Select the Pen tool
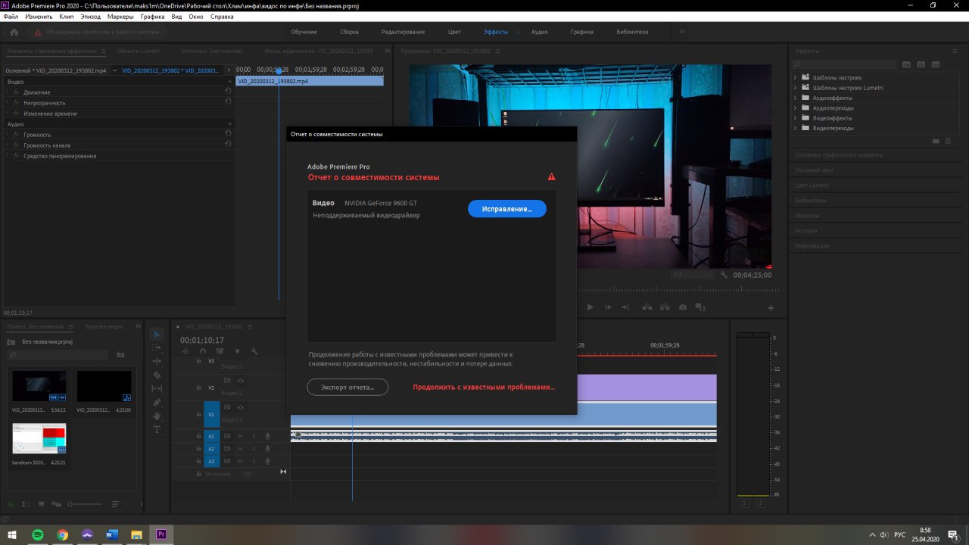The width and height of the screenshot is (969, 545). pyautogui.click(x=157, y=402)
